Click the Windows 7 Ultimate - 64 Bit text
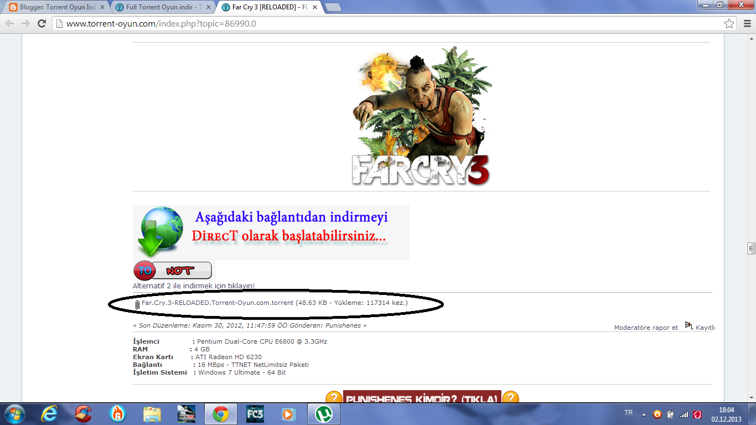This screenshot has height=425, width=756. 242,372
